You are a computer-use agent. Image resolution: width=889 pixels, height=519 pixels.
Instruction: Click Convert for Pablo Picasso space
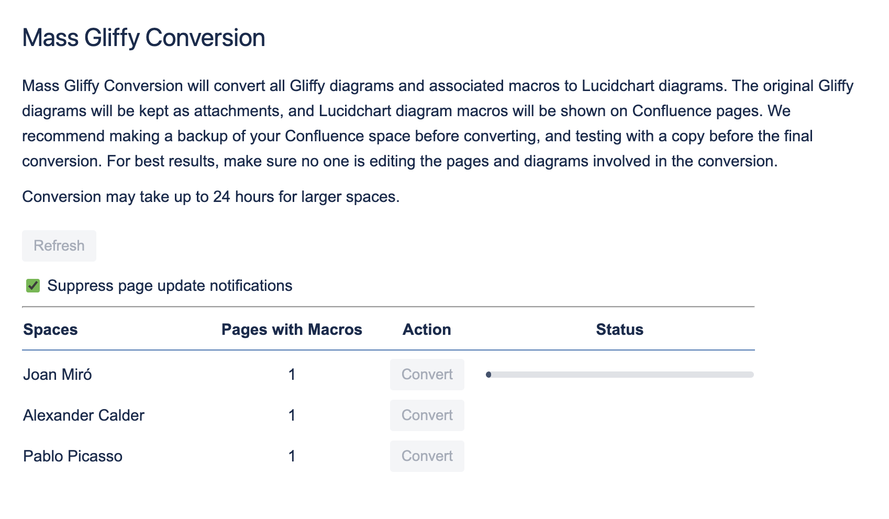[427, 456]
